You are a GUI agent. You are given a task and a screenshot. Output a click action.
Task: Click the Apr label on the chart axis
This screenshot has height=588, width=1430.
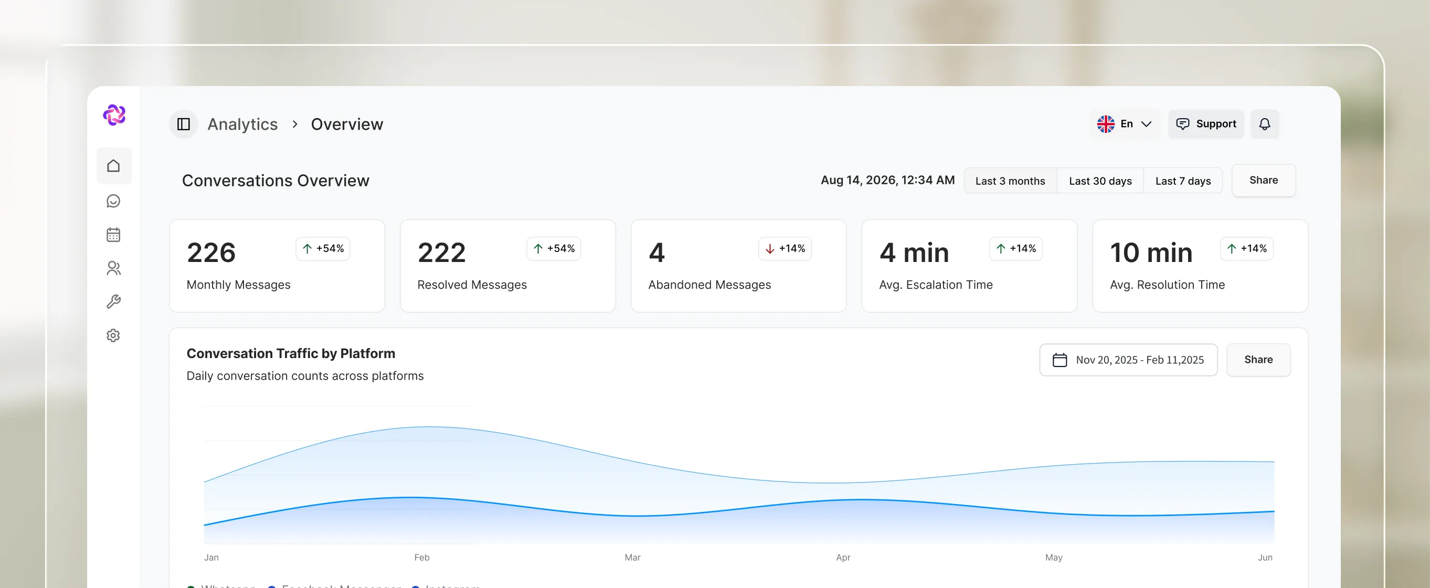point(843,558)
